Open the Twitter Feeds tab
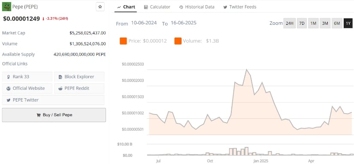This screenshot has height=164, width=354. coord(240,7)
